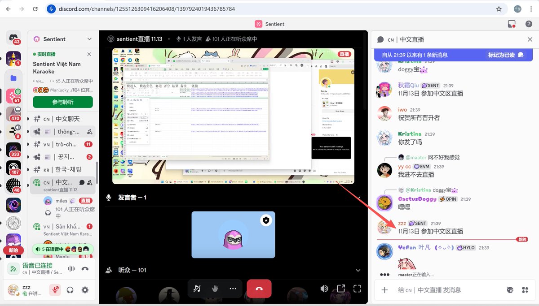Open the VN trò-ch... channel
The width and height of the screenshot is (539, 306).
coord(63,144)
